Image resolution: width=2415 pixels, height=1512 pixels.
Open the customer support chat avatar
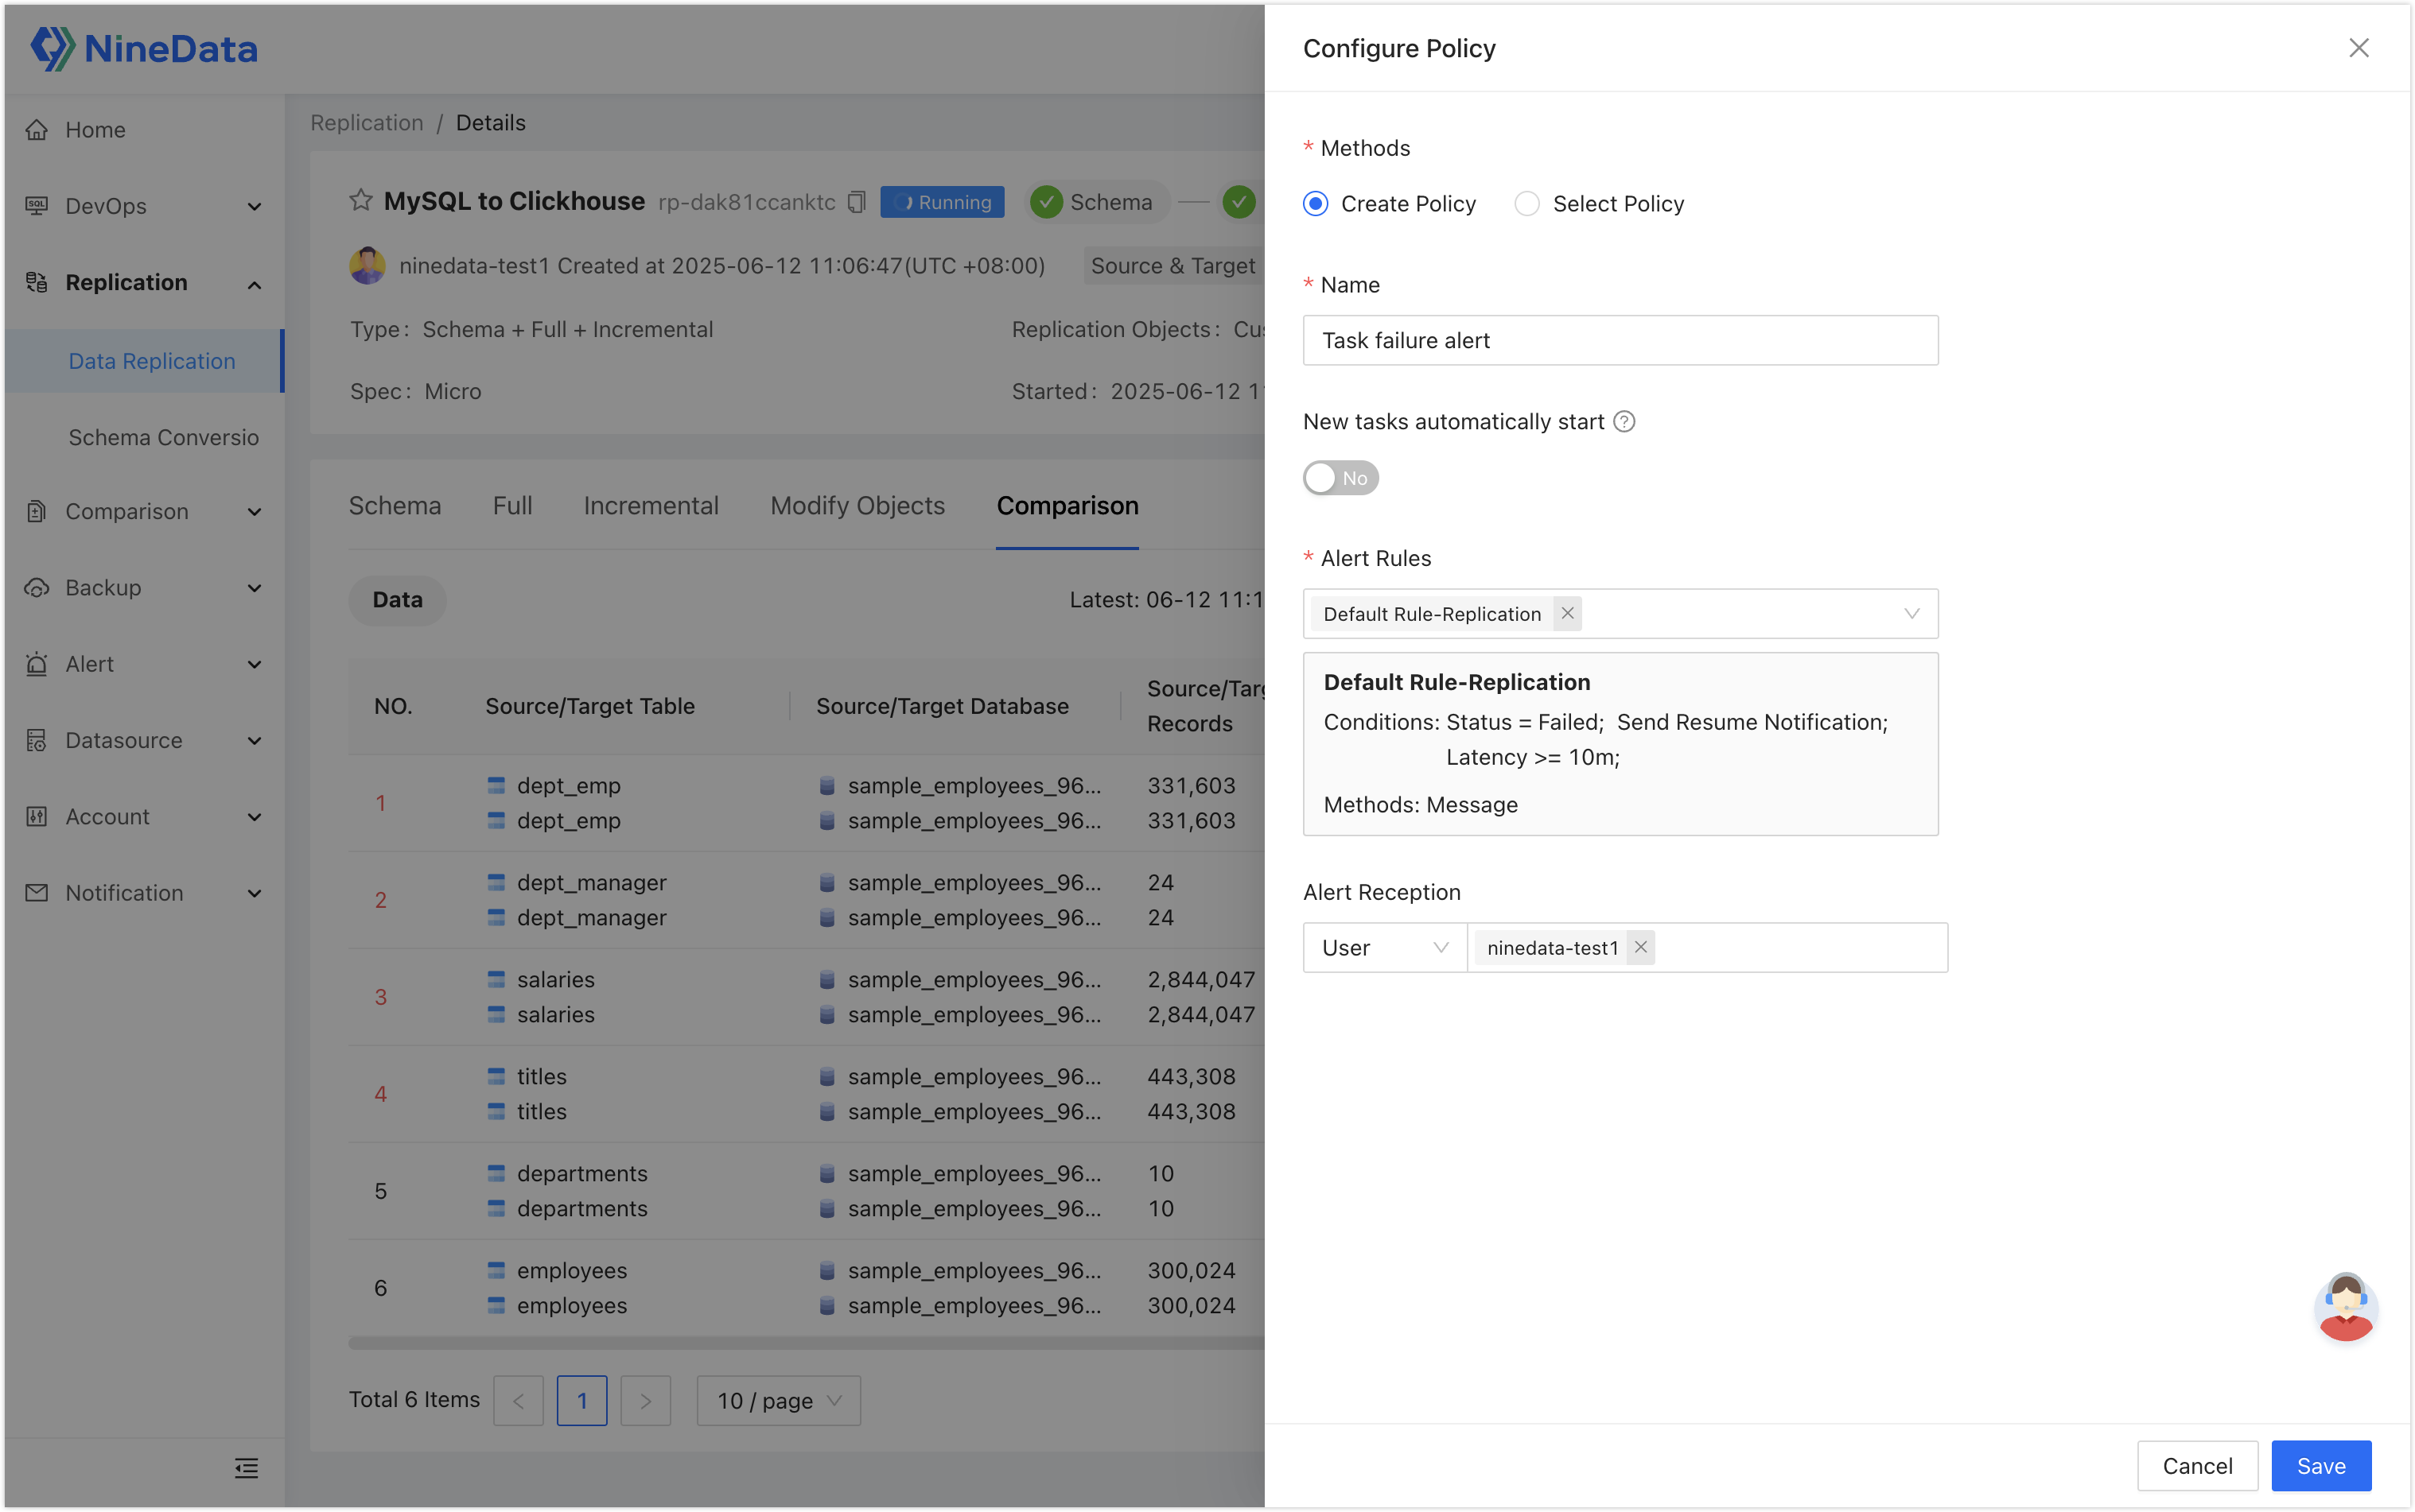point(2345,1307)
